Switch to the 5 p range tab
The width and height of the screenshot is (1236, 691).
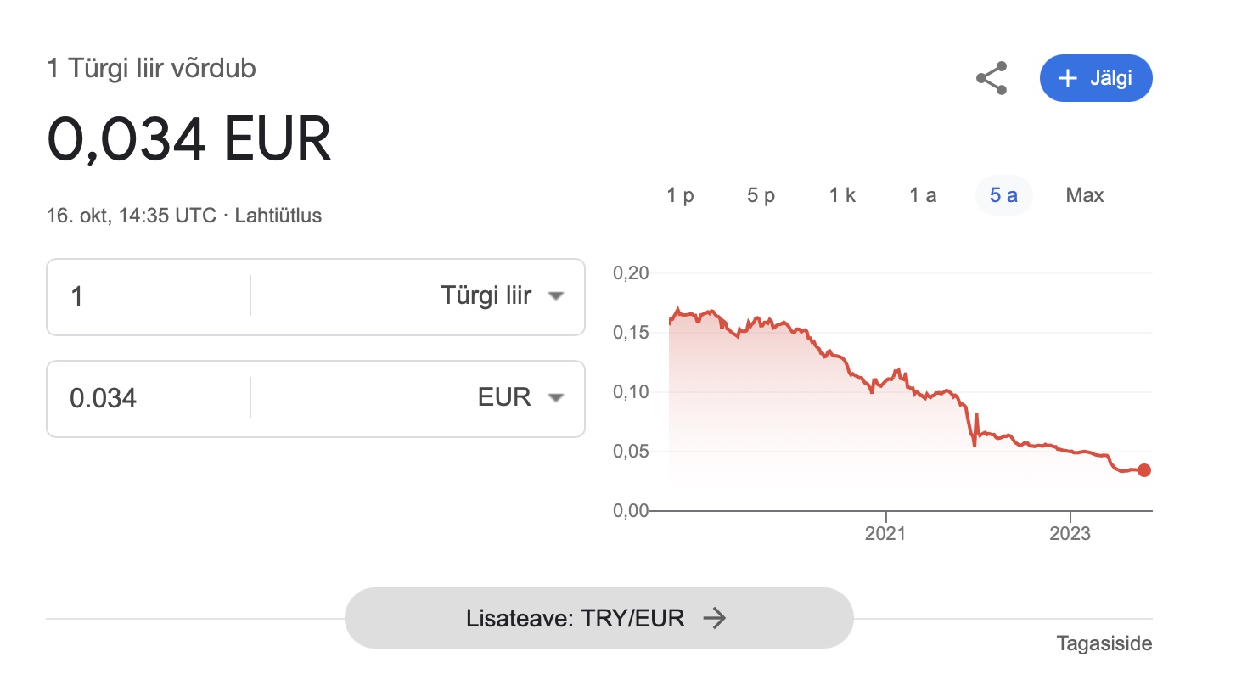pos(761,195)
